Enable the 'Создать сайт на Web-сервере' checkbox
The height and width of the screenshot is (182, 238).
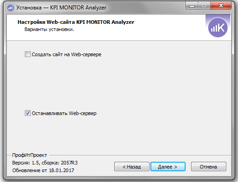click(28, 54)
